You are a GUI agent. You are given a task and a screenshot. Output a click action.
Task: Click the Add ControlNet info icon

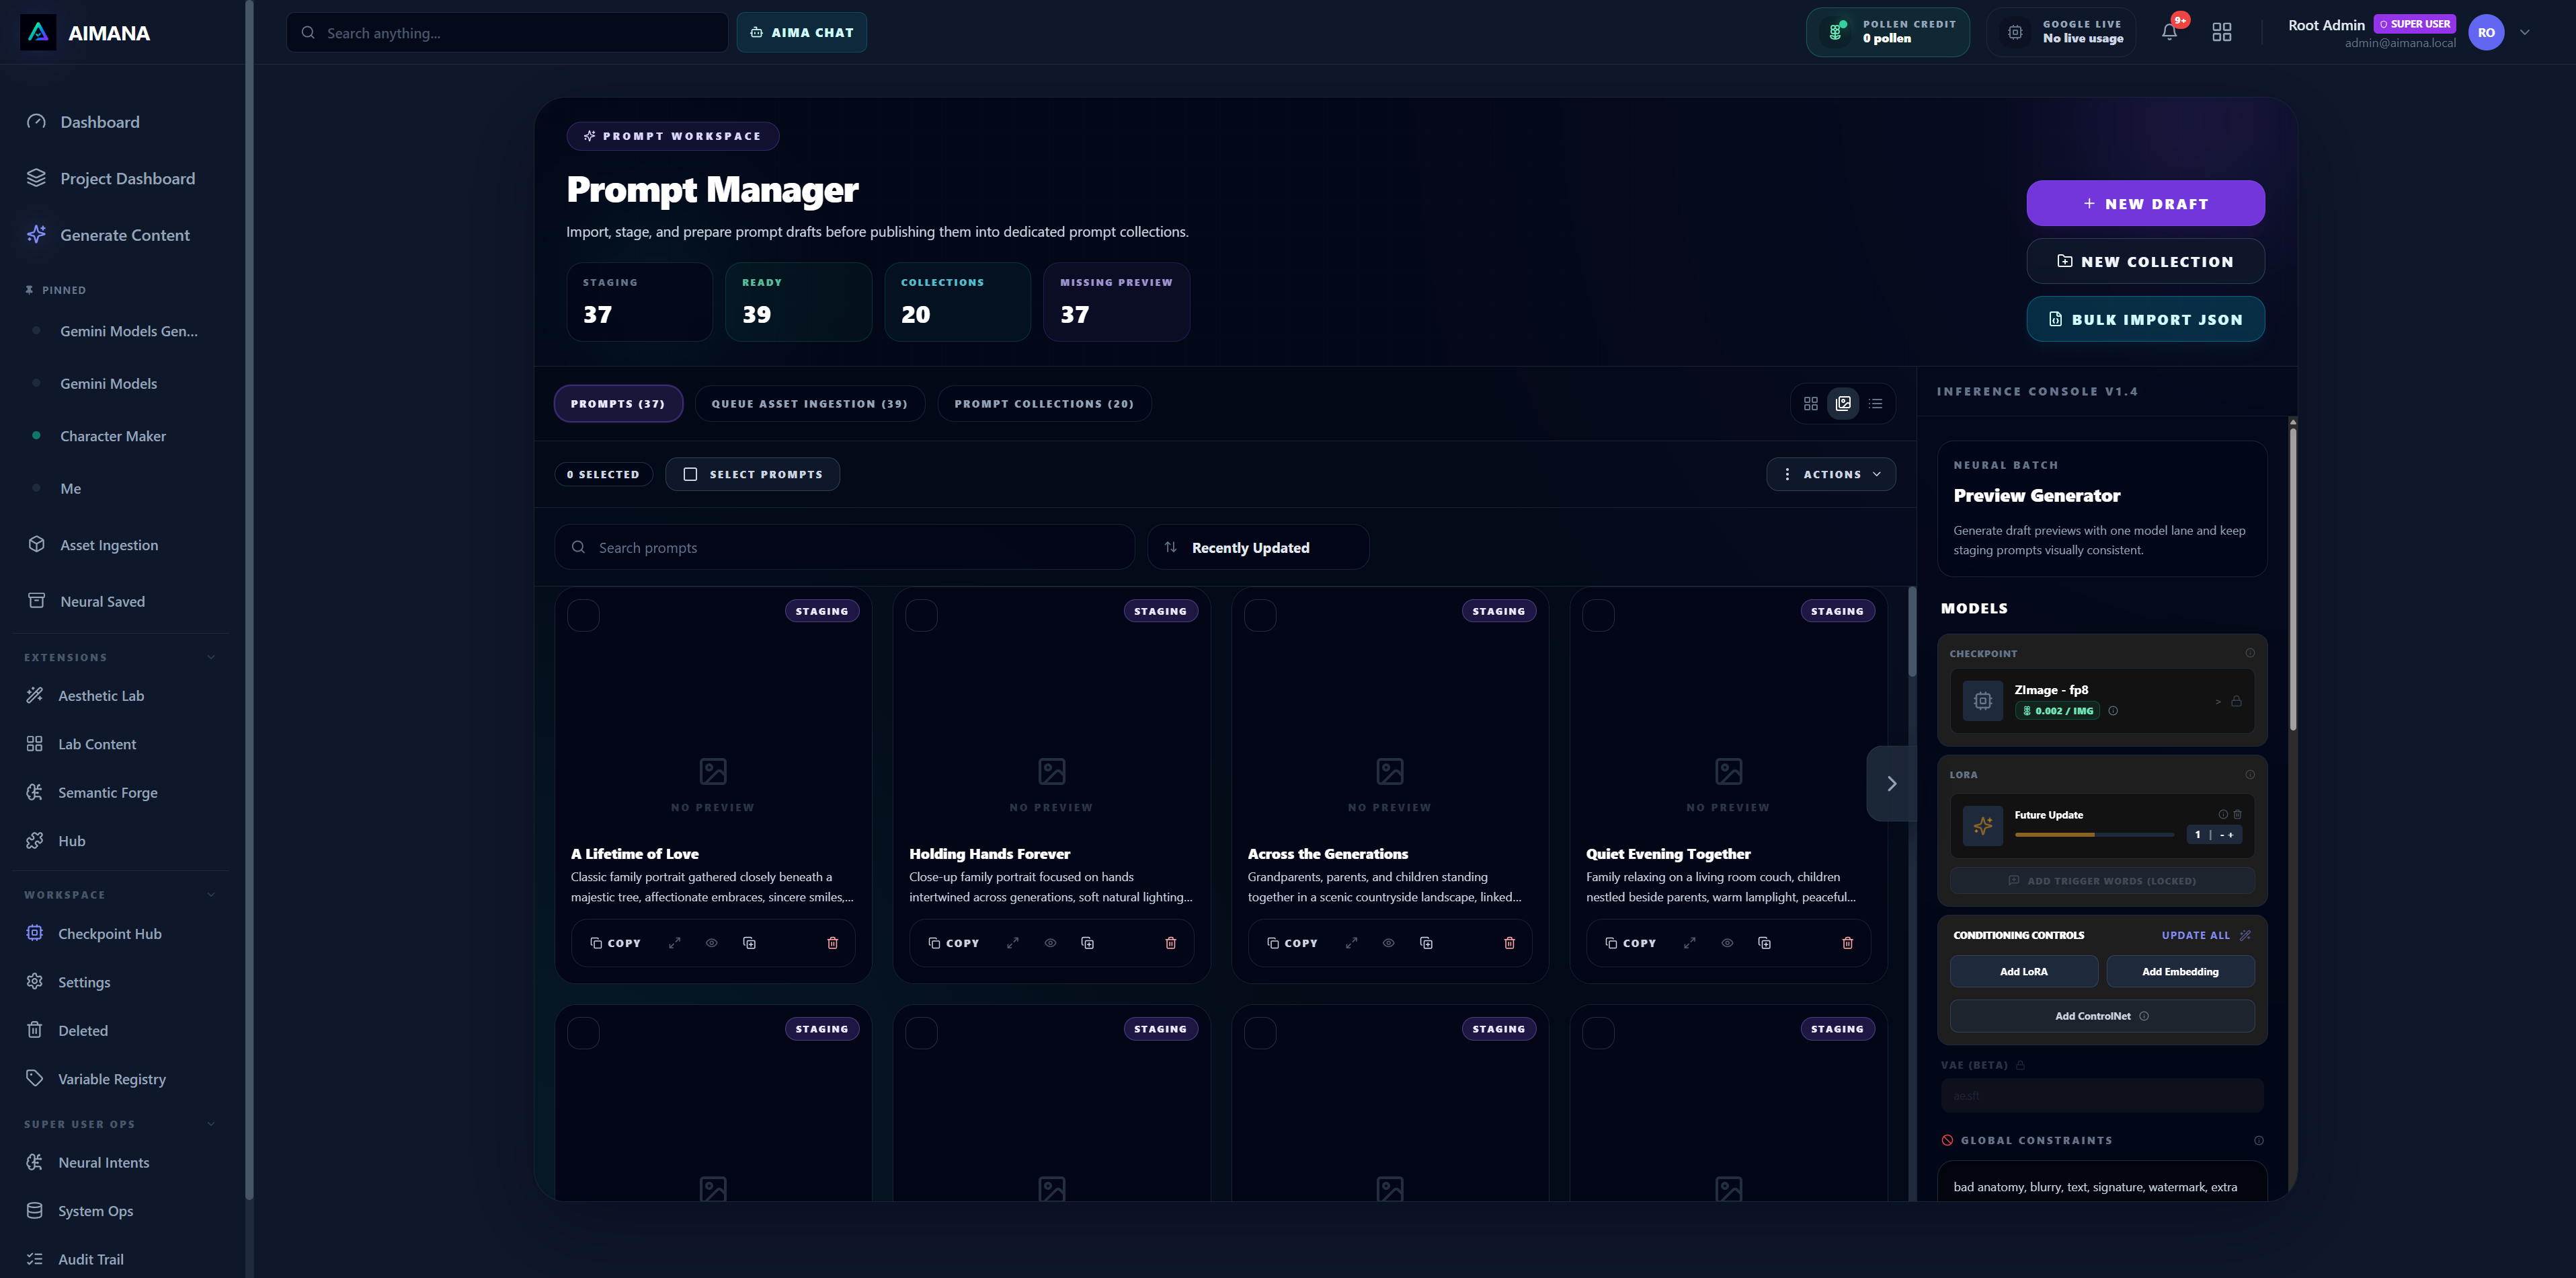click(x=2144, y=1016)
